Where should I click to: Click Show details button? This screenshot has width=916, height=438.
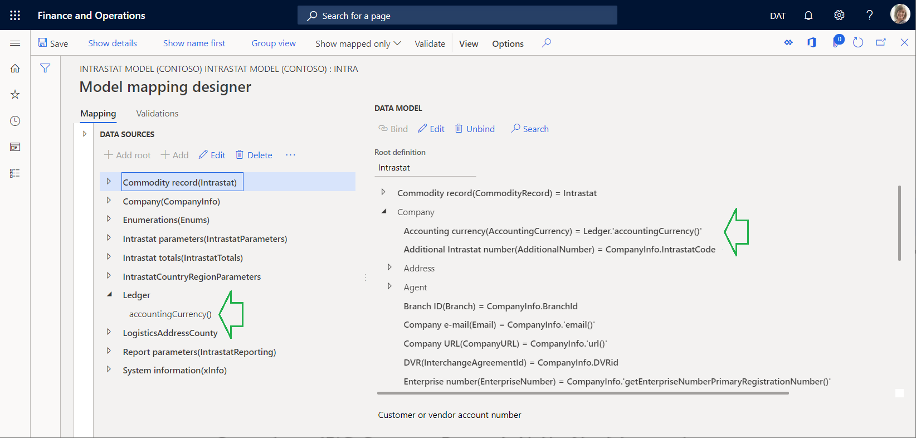(x=113, y=43)
